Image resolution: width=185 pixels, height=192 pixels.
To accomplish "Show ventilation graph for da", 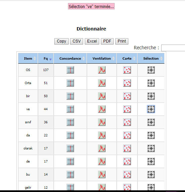I will pos(102,135).
